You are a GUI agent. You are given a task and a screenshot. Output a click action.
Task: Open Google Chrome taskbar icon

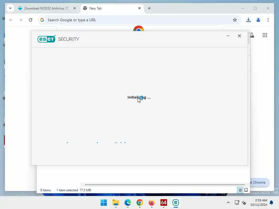point(140,202)
